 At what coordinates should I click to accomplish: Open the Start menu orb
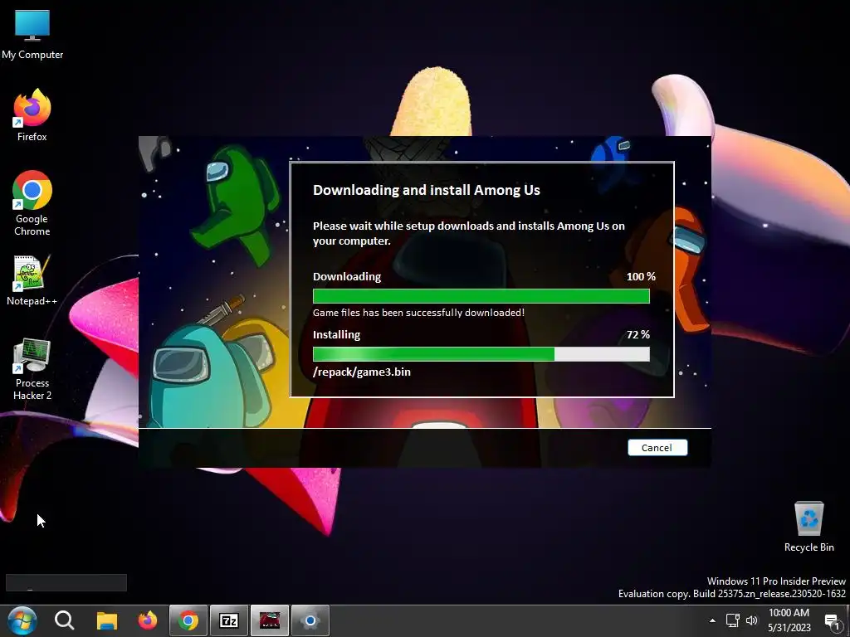pos(22,620)
